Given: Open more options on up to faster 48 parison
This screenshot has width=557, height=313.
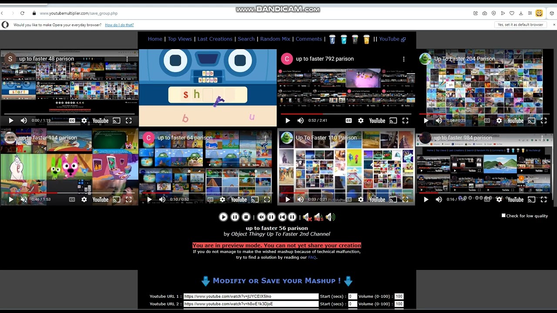Looking at the screenshot, I should point(127,59).
